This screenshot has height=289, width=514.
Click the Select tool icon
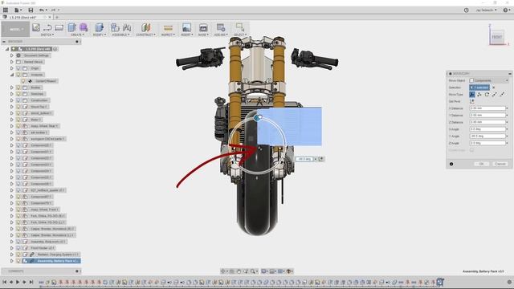(240, 26)
